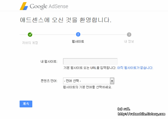Screen dimensions: 168x119
Task: Select the 귀하의 계정 step label
Action: 30,43
